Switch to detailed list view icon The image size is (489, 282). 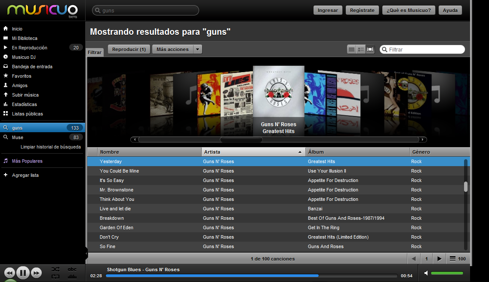361,49
